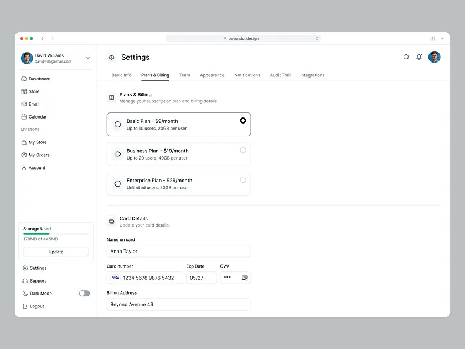
Task: Choose the Enterprise Plan option
Action: pyautogui.click(x=243, y=179)
